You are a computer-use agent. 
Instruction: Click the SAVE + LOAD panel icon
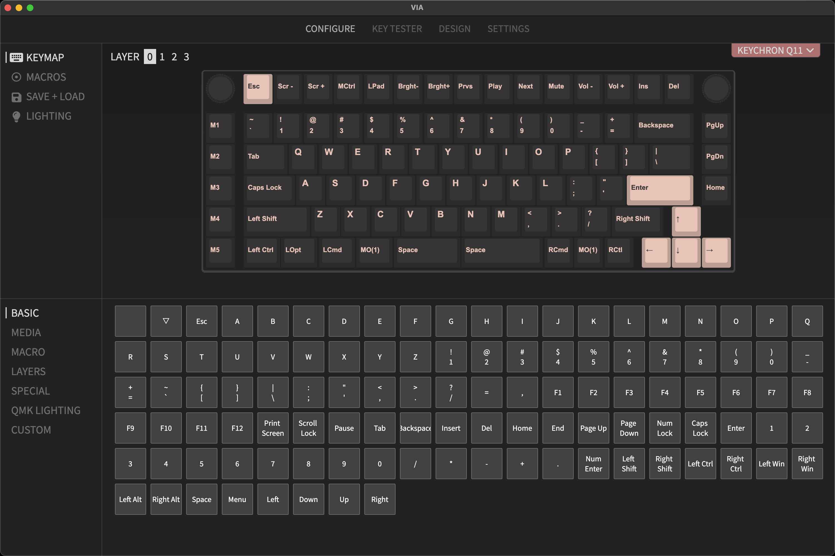16,97
